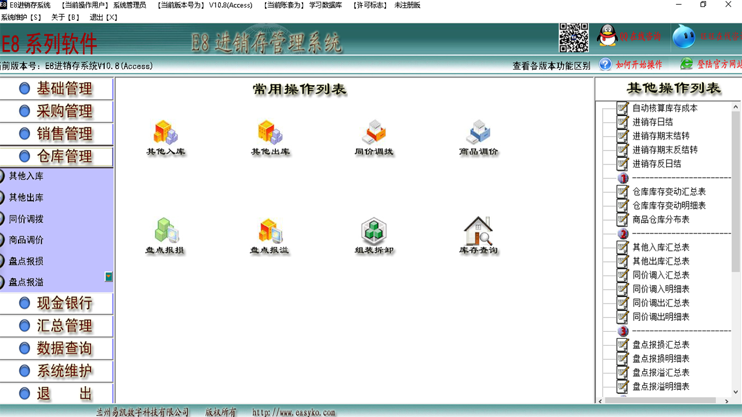This screenshot has height=417, width=742.
Task: Expand the 基础管理 section
Action: point(56,89)
